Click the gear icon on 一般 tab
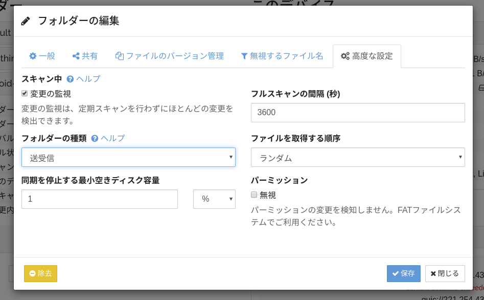The height and width of the screenshot is (300, 484). tap(32, 56)
